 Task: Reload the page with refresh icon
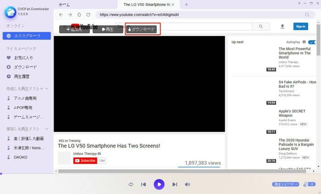coord(88,15)
